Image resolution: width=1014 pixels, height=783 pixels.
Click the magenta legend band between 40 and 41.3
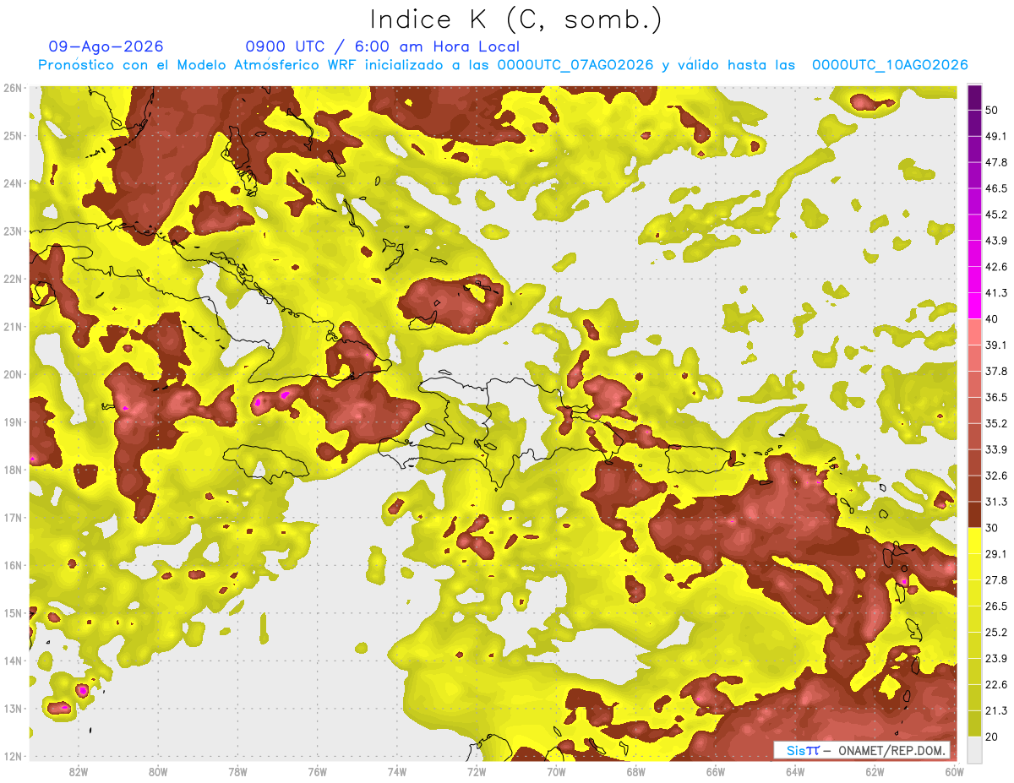[x=974, y=306]
